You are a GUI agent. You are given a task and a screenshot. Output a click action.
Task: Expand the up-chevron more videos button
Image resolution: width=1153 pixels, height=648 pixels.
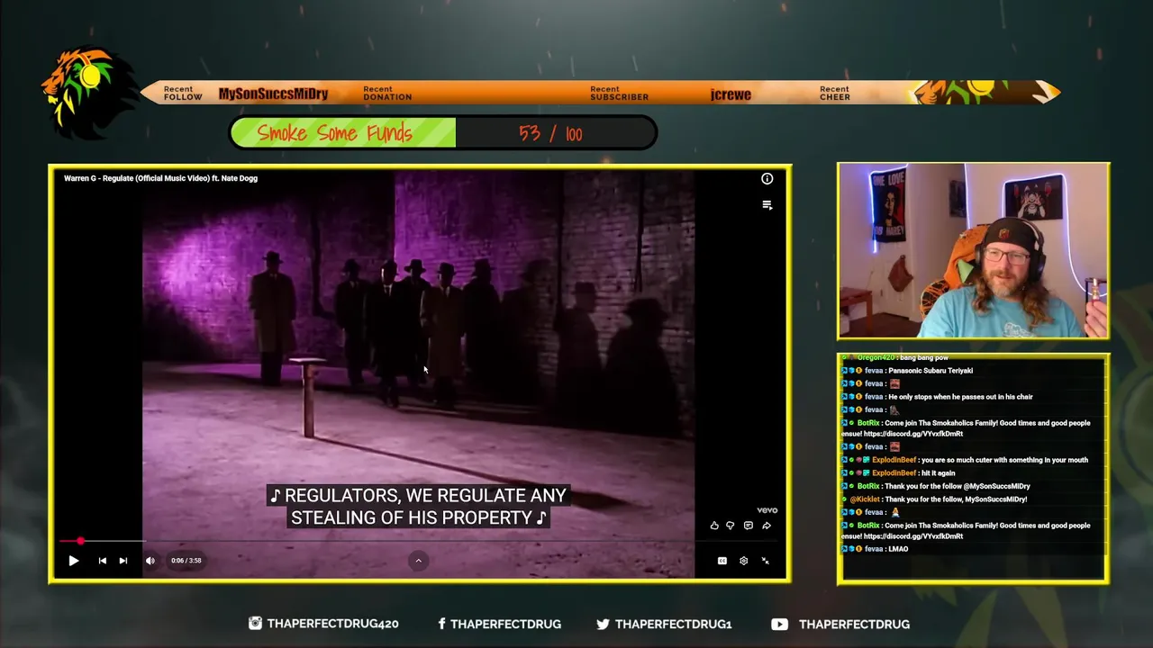[418, 561]
